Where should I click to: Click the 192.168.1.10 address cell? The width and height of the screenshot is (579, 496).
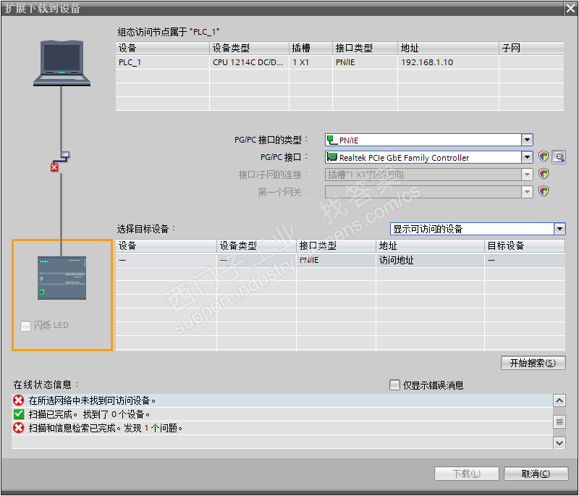tap(448, 62)
